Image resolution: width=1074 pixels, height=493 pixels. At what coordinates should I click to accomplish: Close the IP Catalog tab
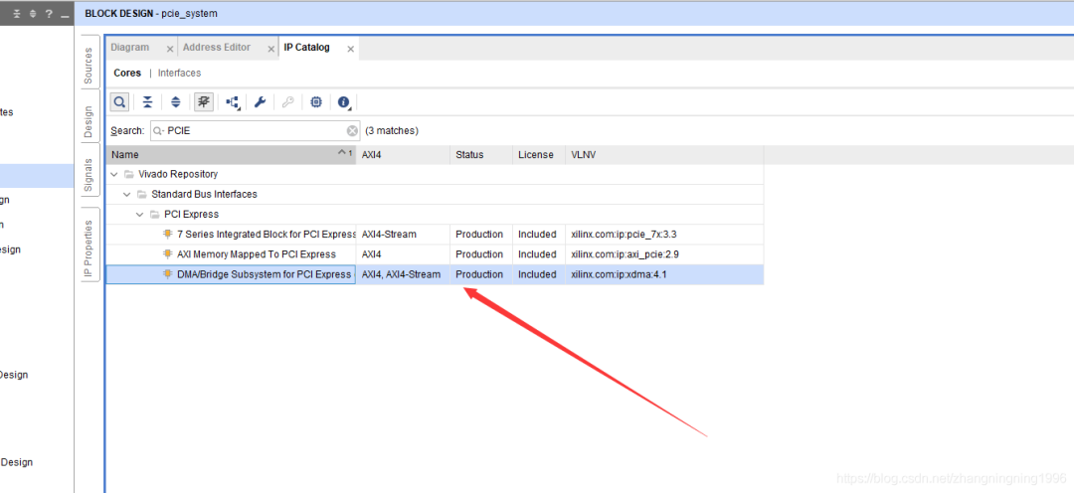point(351,48)
